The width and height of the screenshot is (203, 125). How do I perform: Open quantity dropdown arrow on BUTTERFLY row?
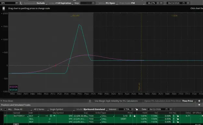[x=54, y=116]
